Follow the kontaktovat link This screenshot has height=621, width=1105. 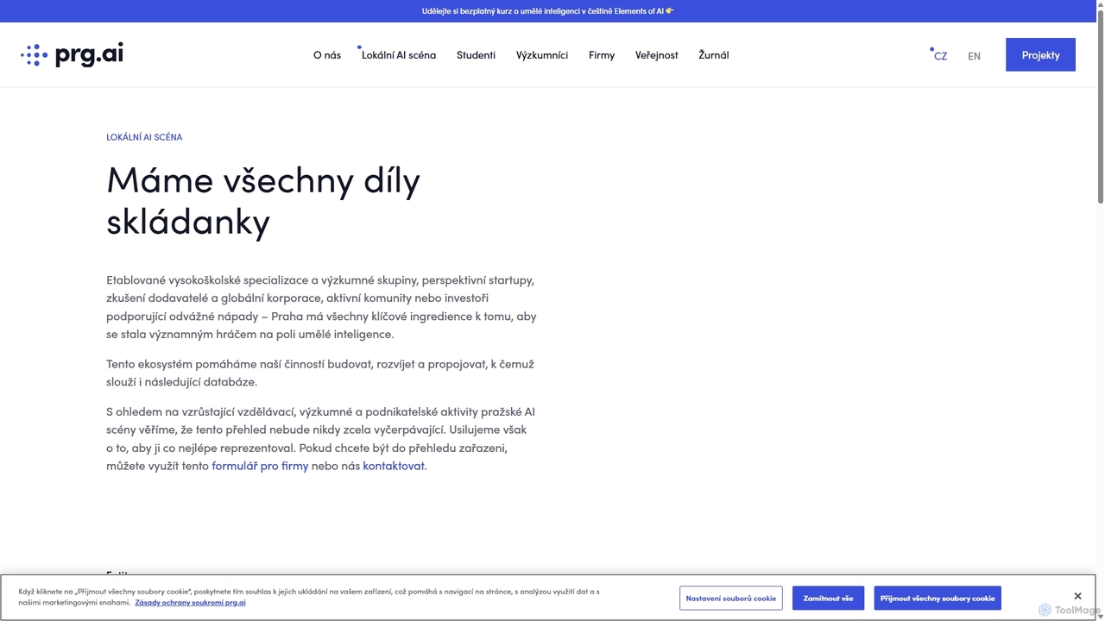pos(394,466)
